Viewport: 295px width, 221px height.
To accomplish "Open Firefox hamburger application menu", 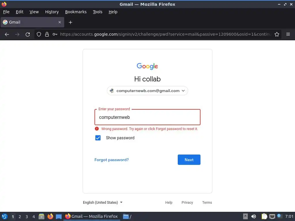I will point(288,34).
